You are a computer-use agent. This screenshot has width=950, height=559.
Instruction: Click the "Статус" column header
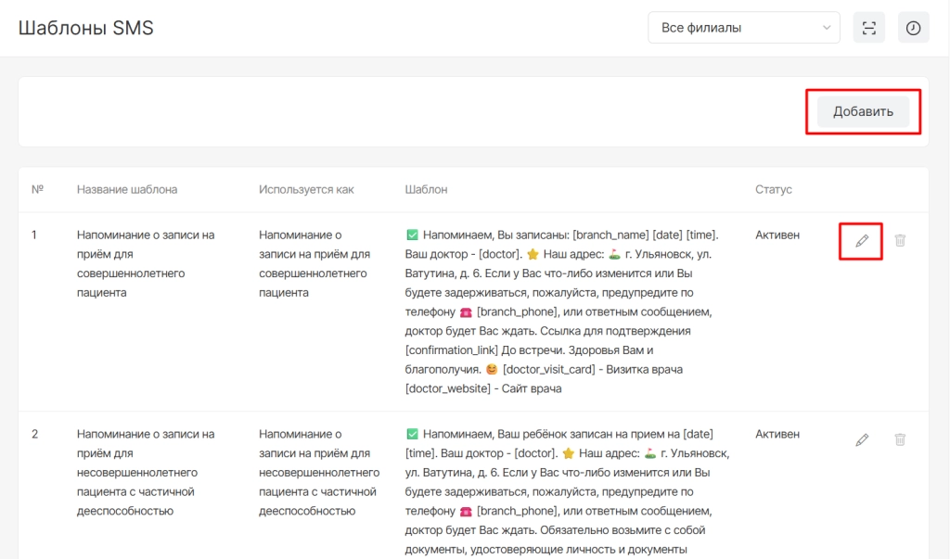(x=774, y=189)
